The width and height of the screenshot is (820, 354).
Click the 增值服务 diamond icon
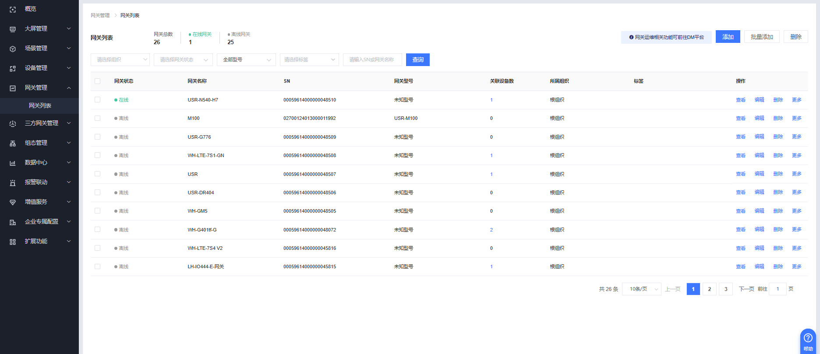13,202
